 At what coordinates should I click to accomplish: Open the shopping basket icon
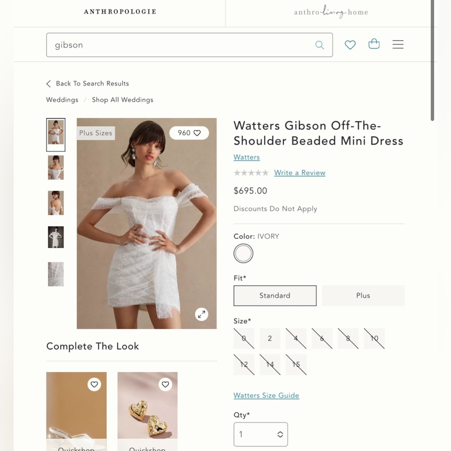click(374, 44)
